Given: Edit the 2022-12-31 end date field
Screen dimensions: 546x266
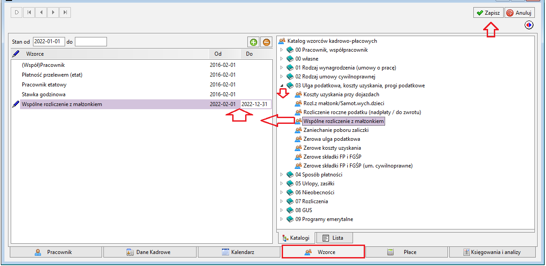Looking at the screenshot, I should click(x=256, y=104).
